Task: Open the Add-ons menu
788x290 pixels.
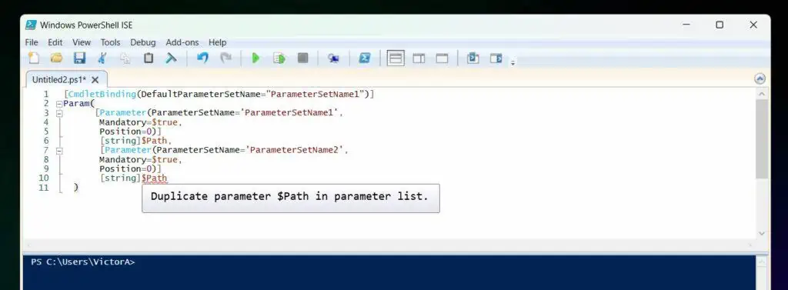Action: coord(182,42)
